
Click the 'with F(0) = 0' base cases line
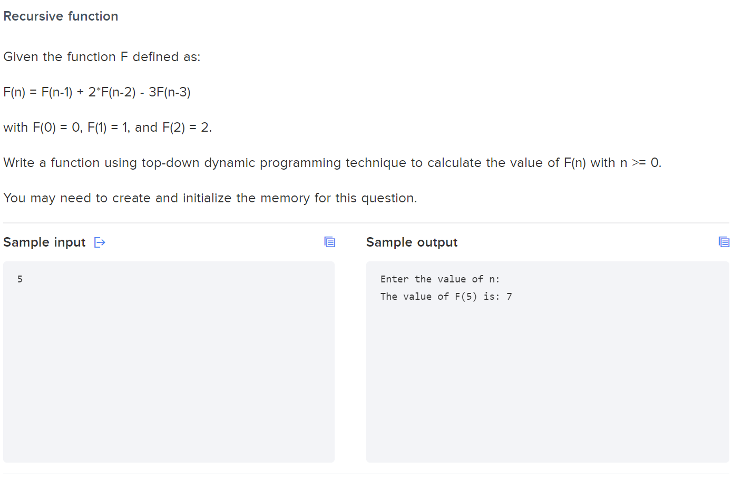108,128
